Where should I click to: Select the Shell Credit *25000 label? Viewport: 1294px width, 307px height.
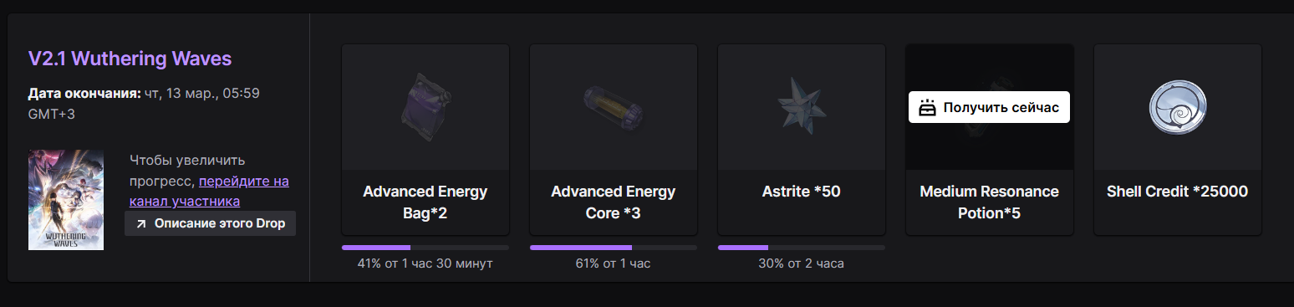pos(1177,192)
